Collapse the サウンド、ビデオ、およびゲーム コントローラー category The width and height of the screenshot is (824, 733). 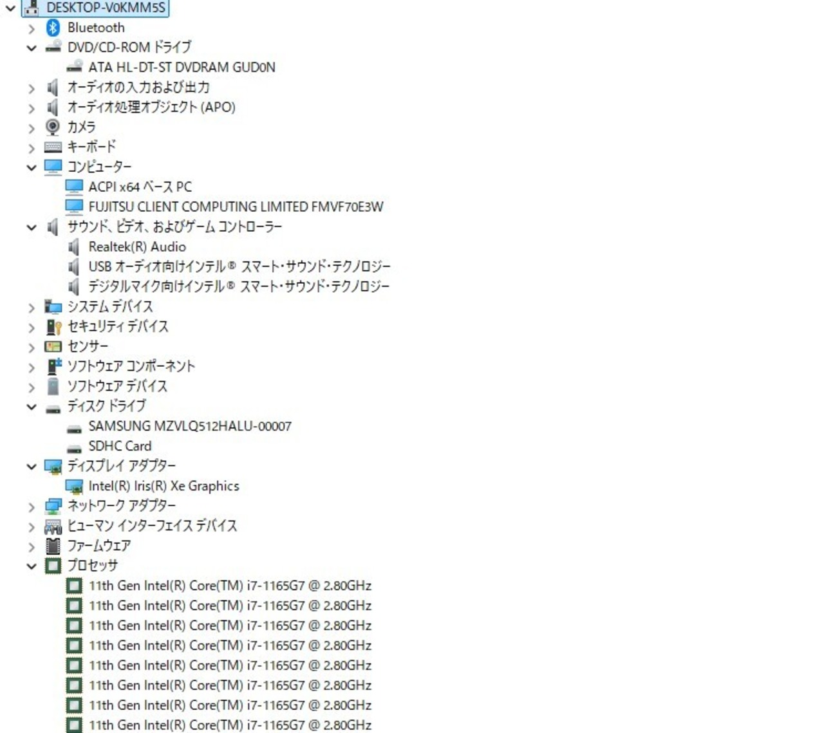[32, 227]
